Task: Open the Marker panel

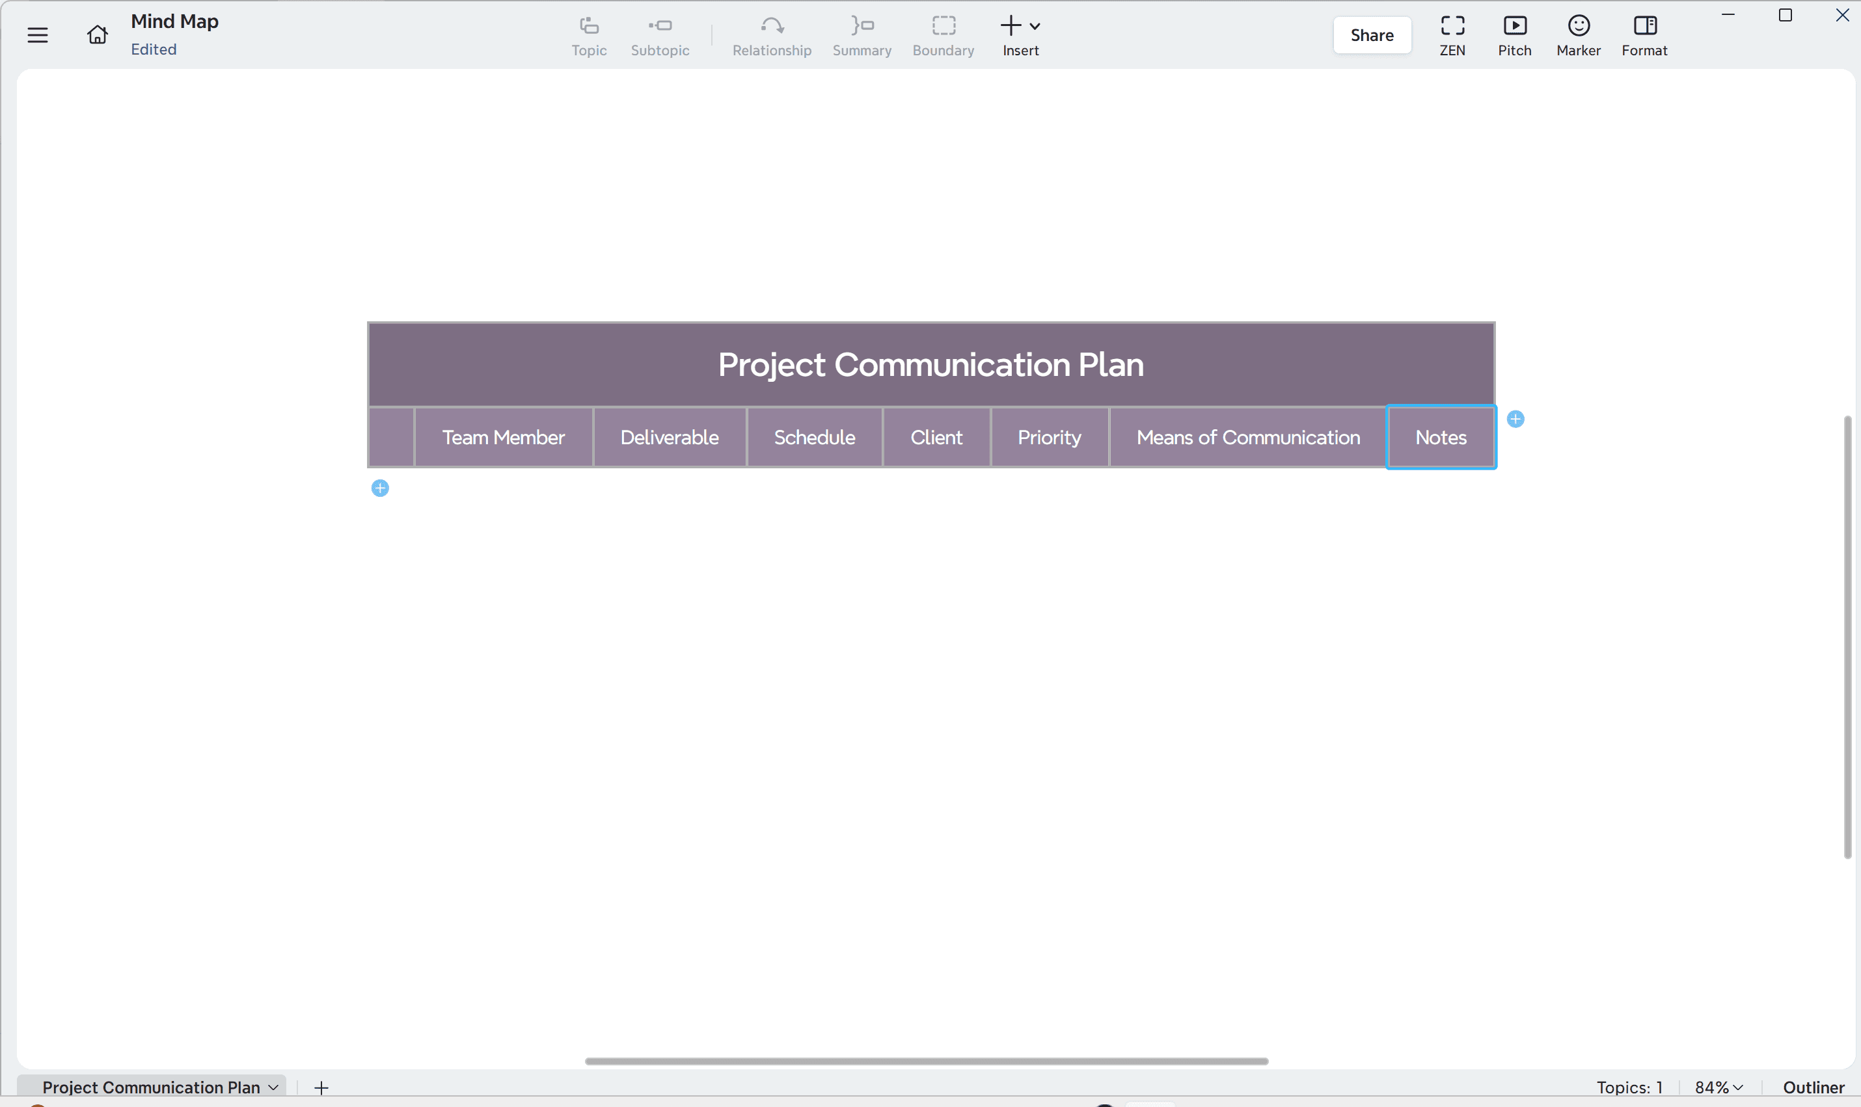Action: coord(1576,34)
